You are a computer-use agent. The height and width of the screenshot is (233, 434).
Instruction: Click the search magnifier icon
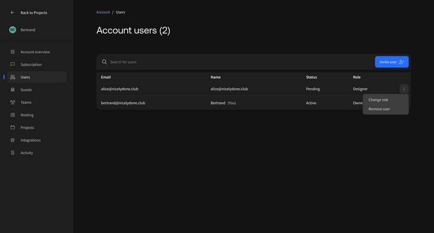pyautogui.click(x=104, y=62)
